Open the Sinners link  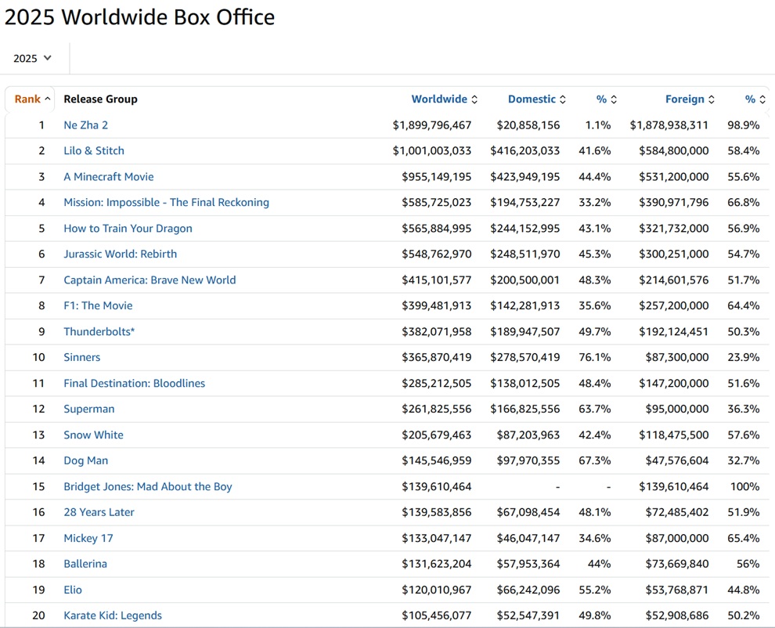(82, 357)
